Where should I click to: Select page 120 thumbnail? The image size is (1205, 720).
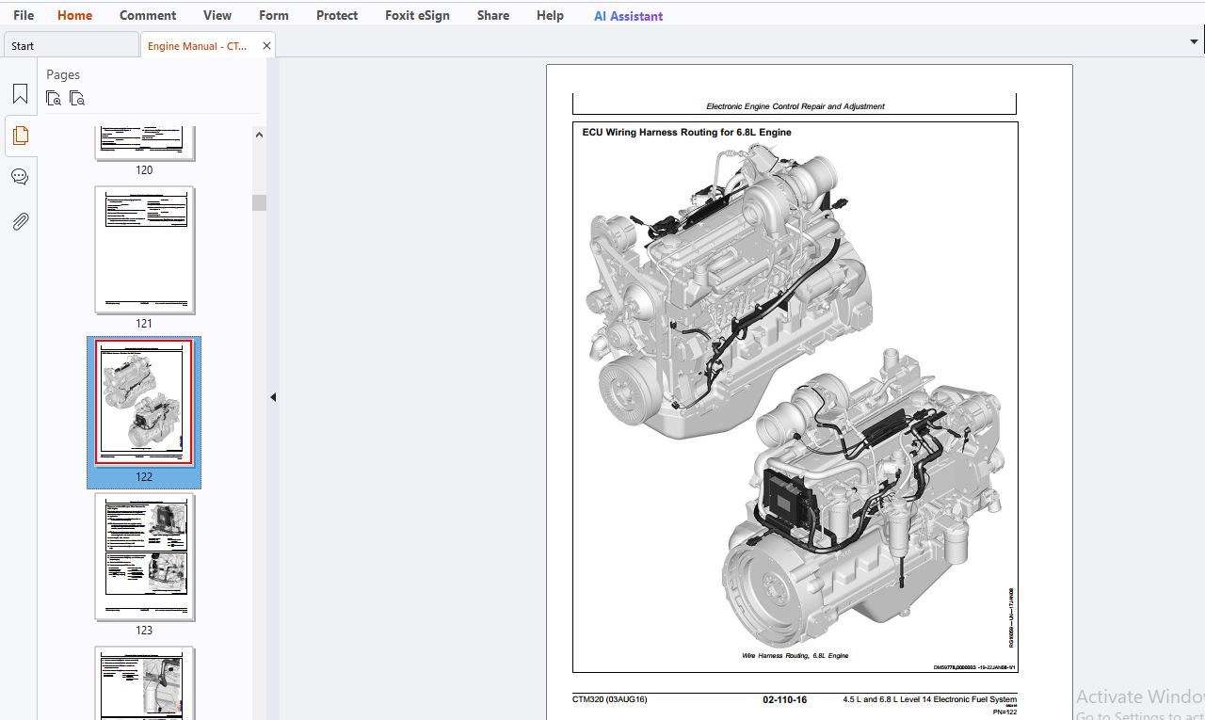coord(144,143)
